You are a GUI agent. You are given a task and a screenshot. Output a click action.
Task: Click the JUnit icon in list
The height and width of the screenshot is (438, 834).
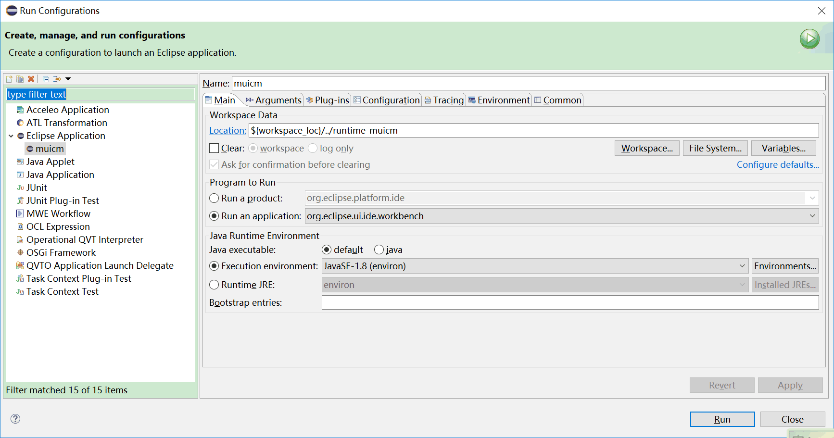pyautogui.click(x=20, y=188)
